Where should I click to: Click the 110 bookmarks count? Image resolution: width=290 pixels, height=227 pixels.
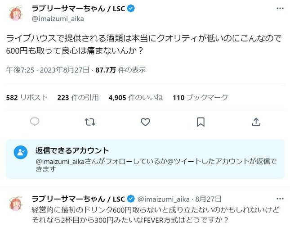click(200, 97)
